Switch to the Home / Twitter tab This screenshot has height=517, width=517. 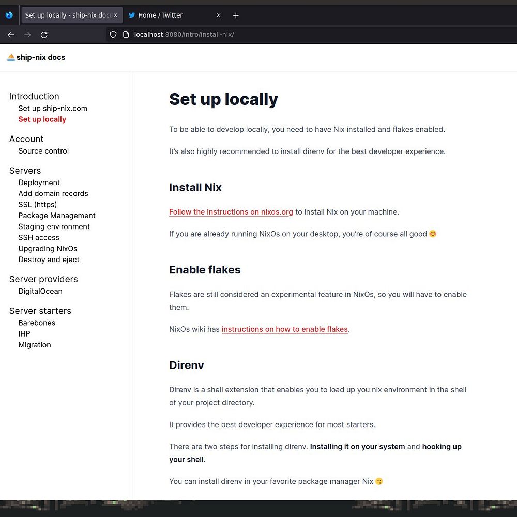click(x=175, y=15)
